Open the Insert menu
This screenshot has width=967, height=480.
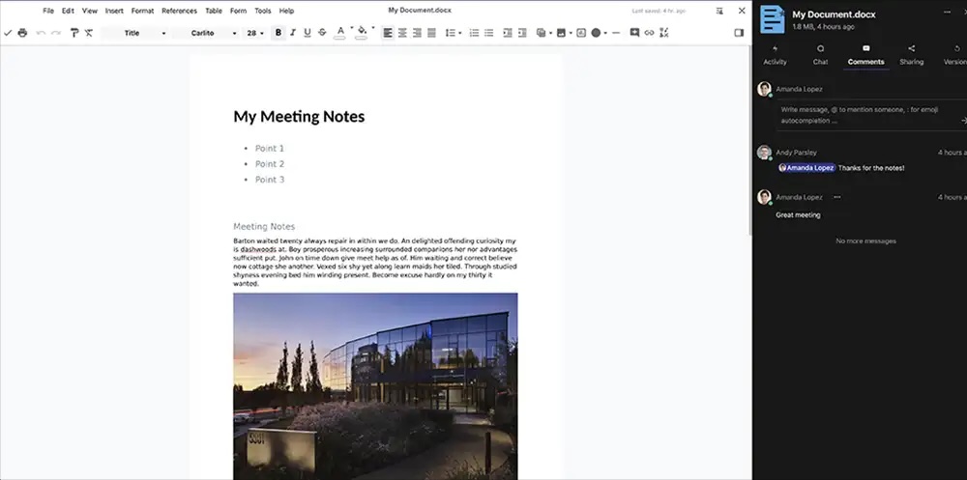coord(114,11)
